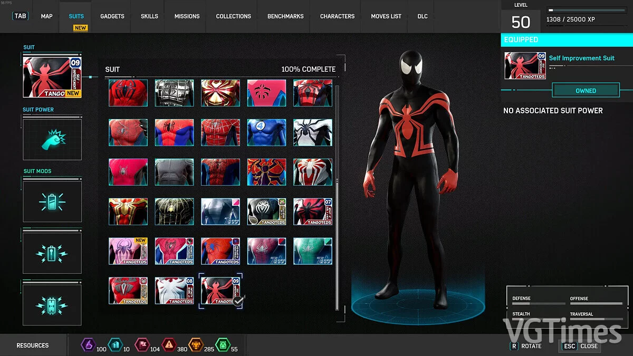Screen dimensions: 633x356
Task: Select the checkmarked Self Improvement Suit thumbnail
Action: (x=220, y=290)
